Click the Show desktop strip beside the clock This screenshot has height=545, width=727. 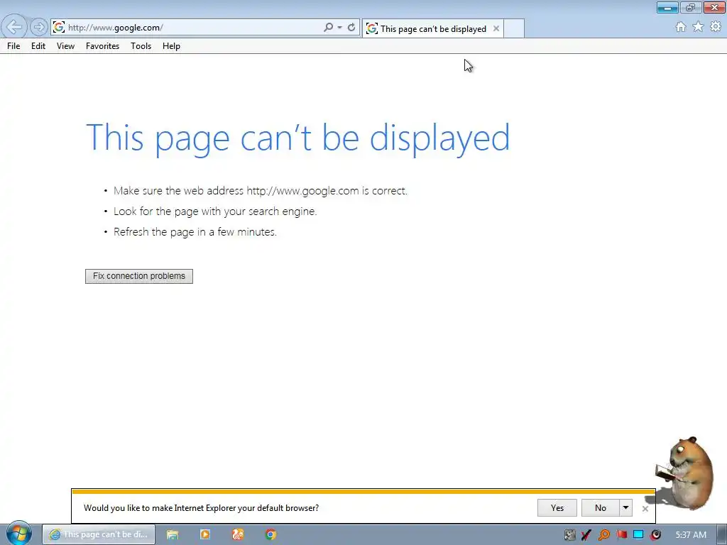pos(722,535)
